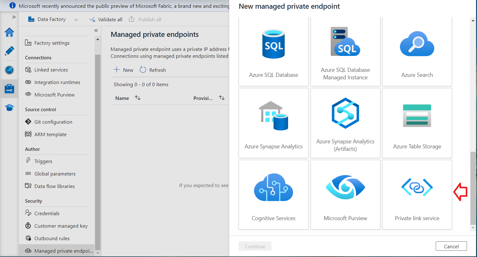Sort the list by Name column
Screen dimensions: 477x257
(x=137, y=98)
